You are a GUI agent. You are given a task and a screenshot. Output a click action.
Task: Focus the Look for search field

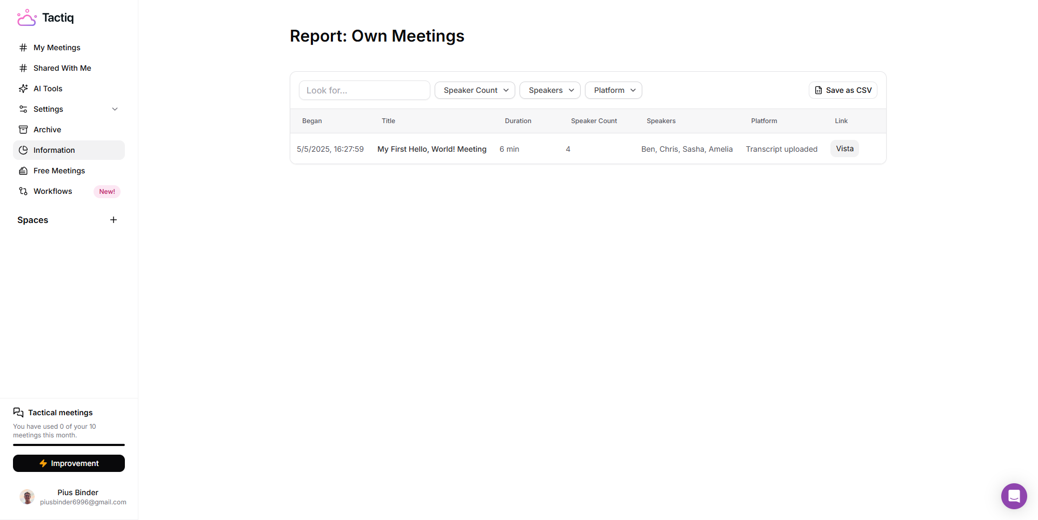pos(364,90)
